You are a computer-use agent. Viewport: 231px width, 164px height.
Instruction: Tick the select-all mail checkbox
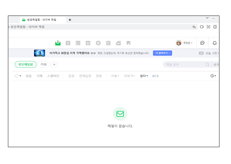(x=17, y=76)
